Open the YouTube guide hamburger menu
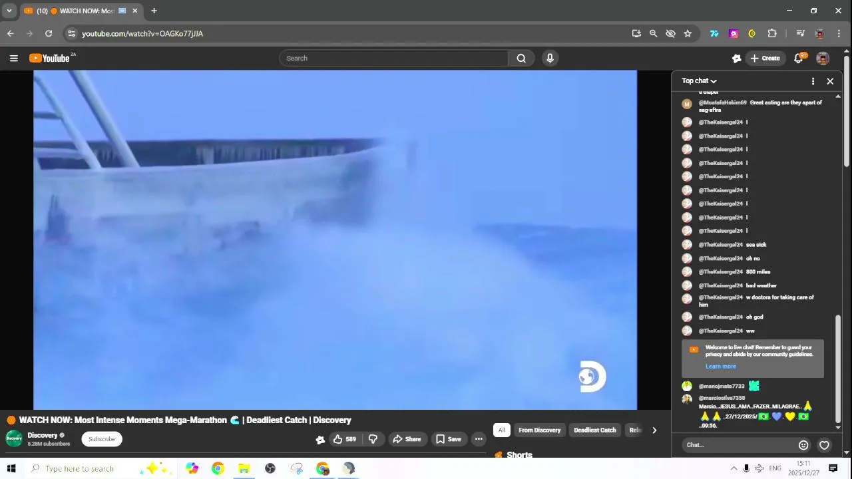This screenshot has height=479, width=852. [13, 59]
